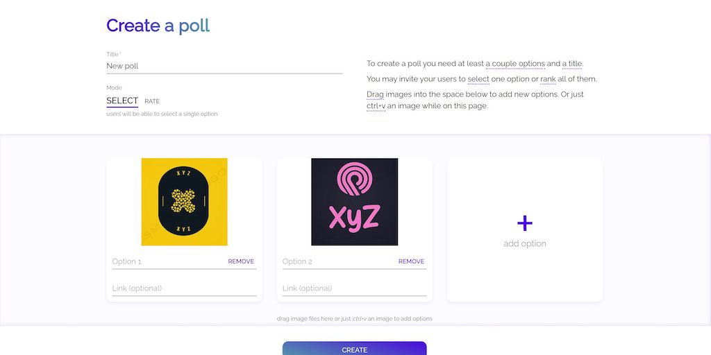Focus the poll Title field
Viewport: 711px width, 355px height.
click(x=224, y=66)
